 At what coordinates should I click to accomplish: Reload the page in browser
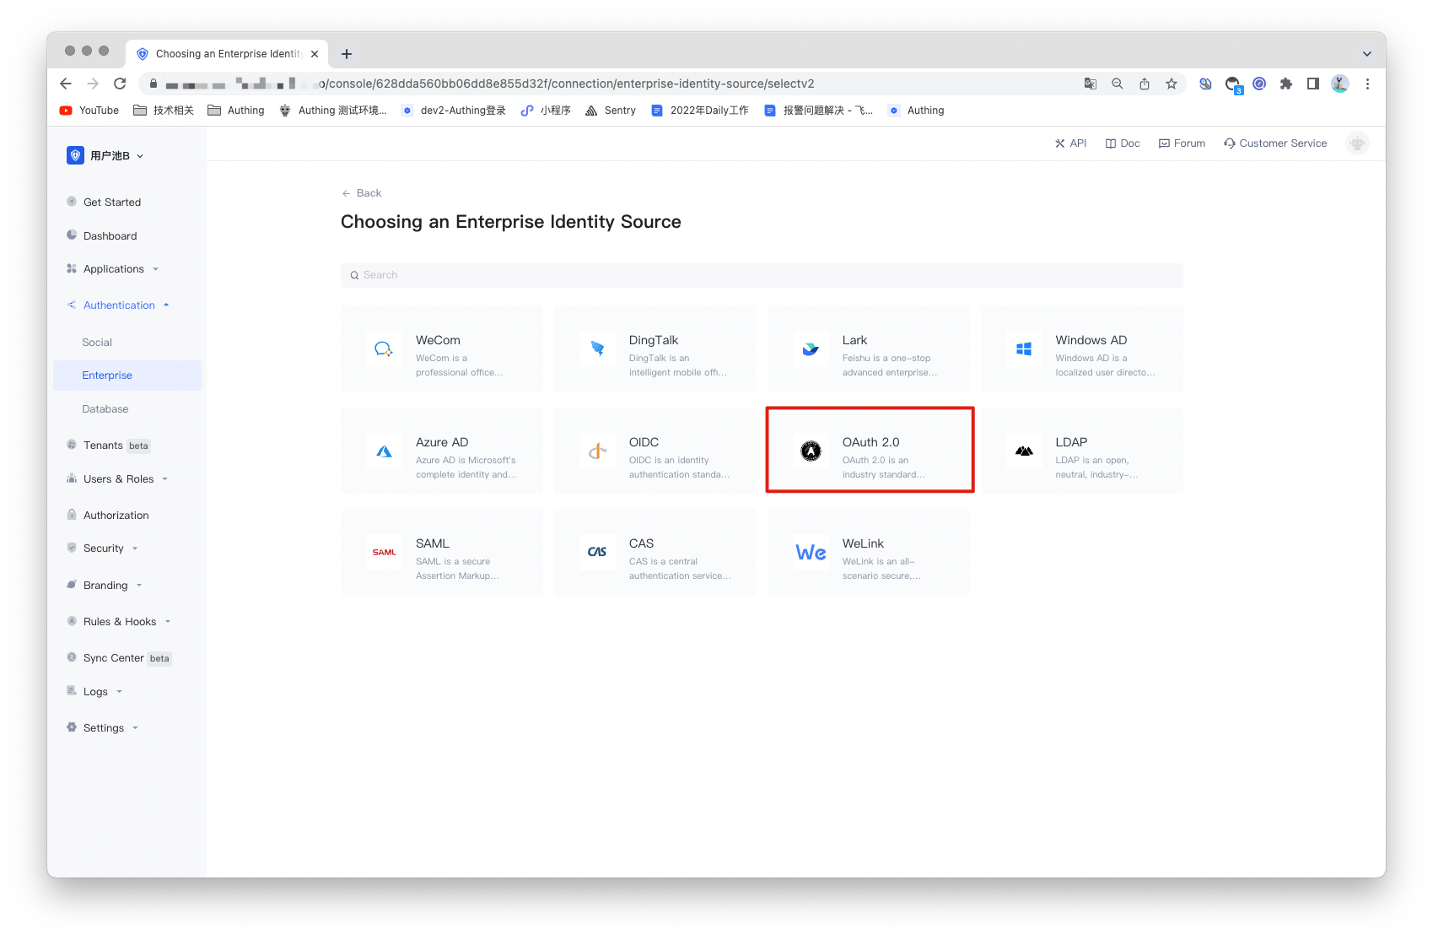click(x=120, y=84)
